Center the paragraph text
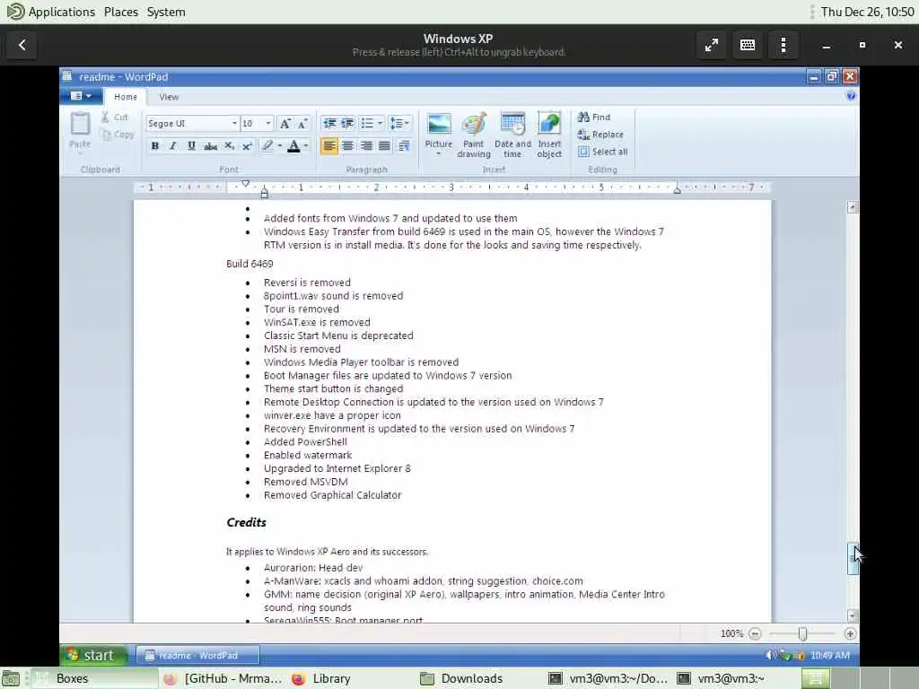This screenshot has width=919, height=689. pos(347,146)
